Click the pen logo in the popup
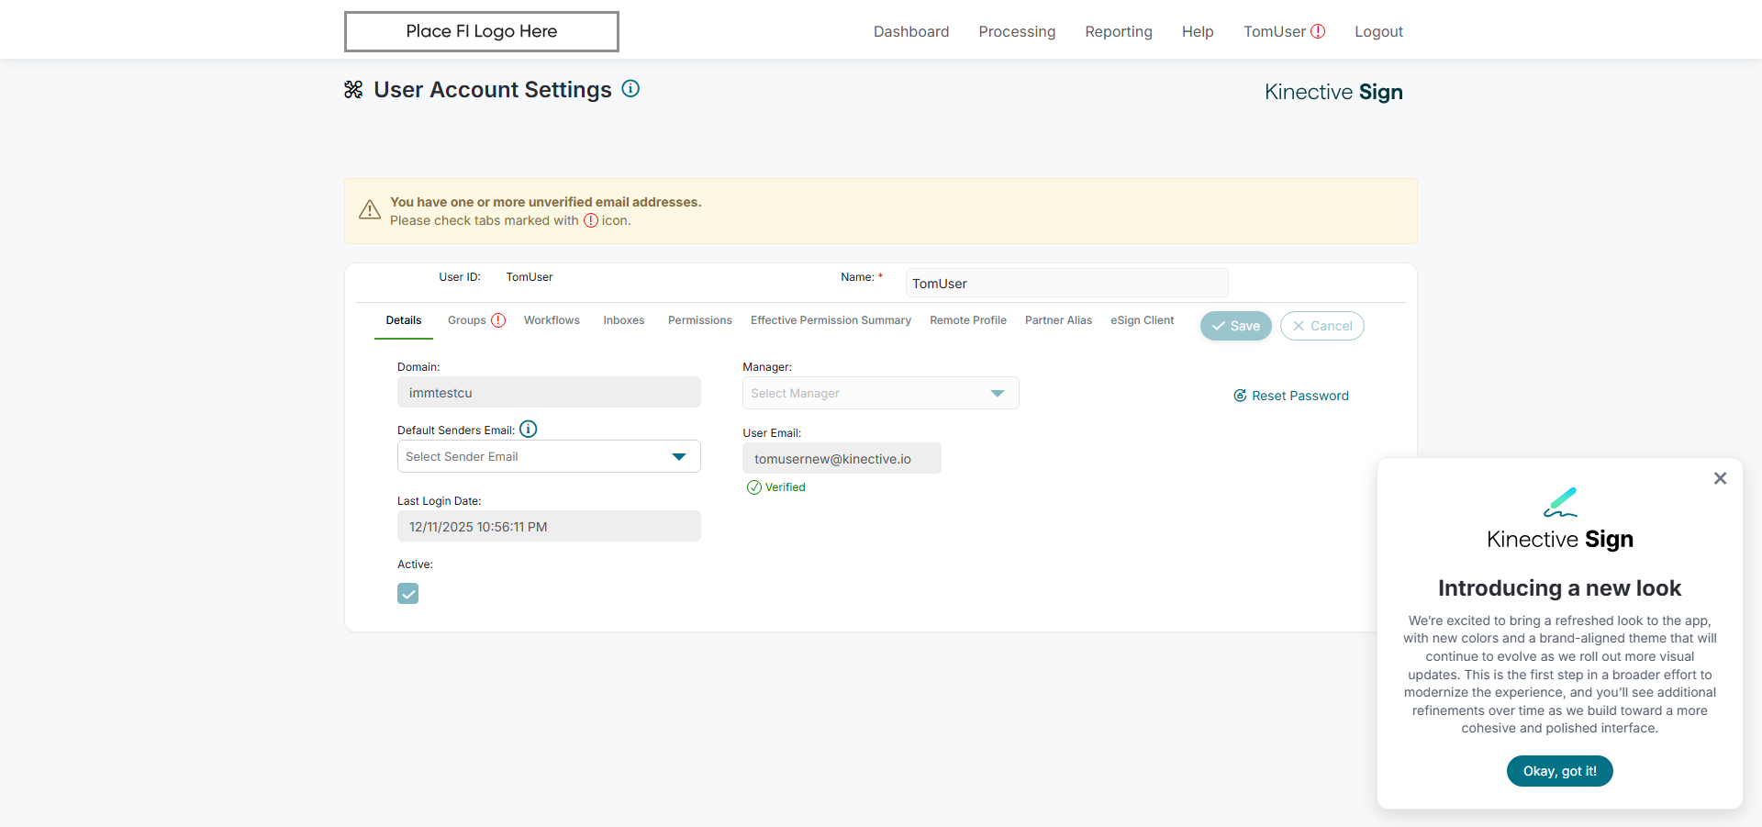Screen dimensions: 1762x827 [1560, 502]
